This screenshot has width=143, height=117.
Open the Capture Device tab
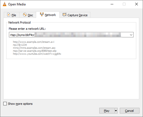click(x=75, y=15)
